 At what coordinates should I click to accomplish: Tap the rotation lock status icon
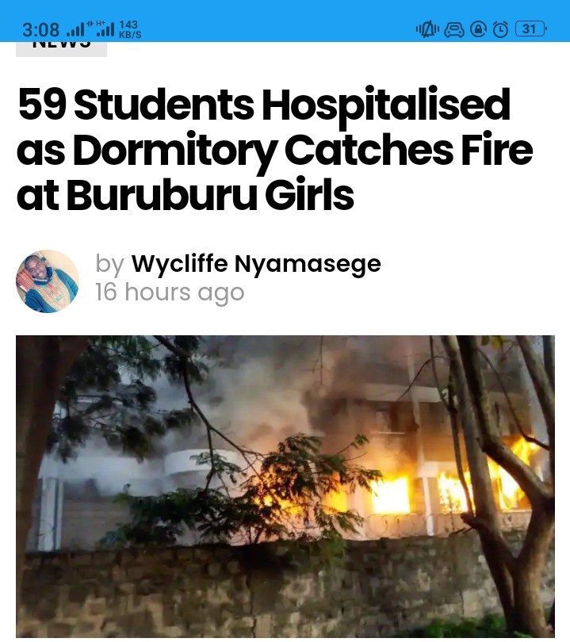[478, 29]
